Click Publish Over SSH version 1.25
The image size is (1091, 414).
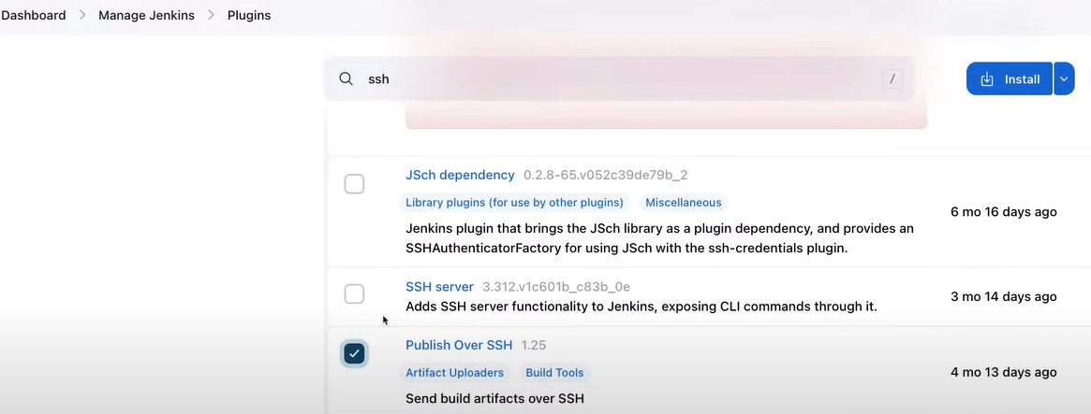tap(534, 345)
